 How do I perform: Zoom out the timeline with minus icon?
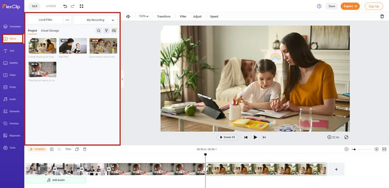tap(347, 149)
